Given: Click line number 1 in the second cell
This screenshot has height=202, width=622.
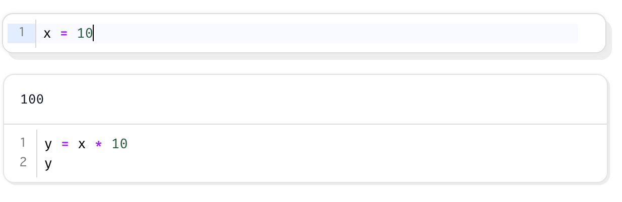Looking at the screenshot, I should (23, 143).
